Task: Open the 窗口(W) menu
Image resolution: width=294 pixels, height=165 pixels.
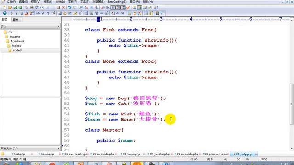Action: (x=135, y=2)
